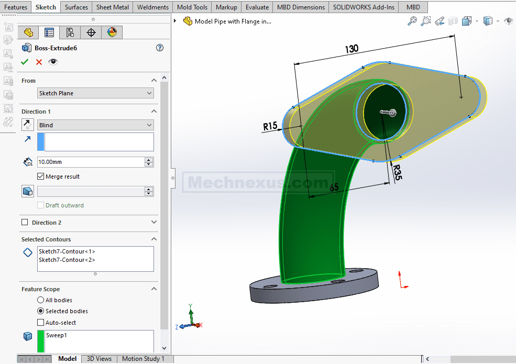Viewport: 516px width, 364px height.
Task: Toggle the detailed preview eye icon
Action: (53, 62)
